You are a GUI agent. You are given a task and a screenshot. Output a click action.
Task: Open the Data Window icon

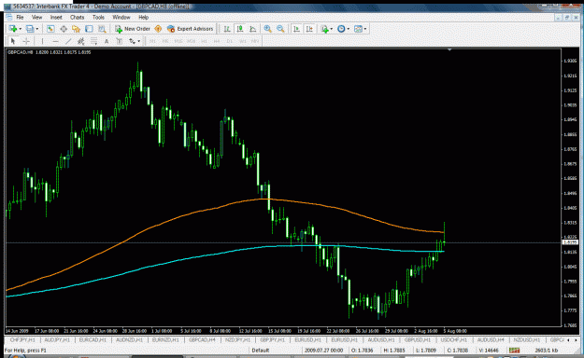[x=64, y=29]
